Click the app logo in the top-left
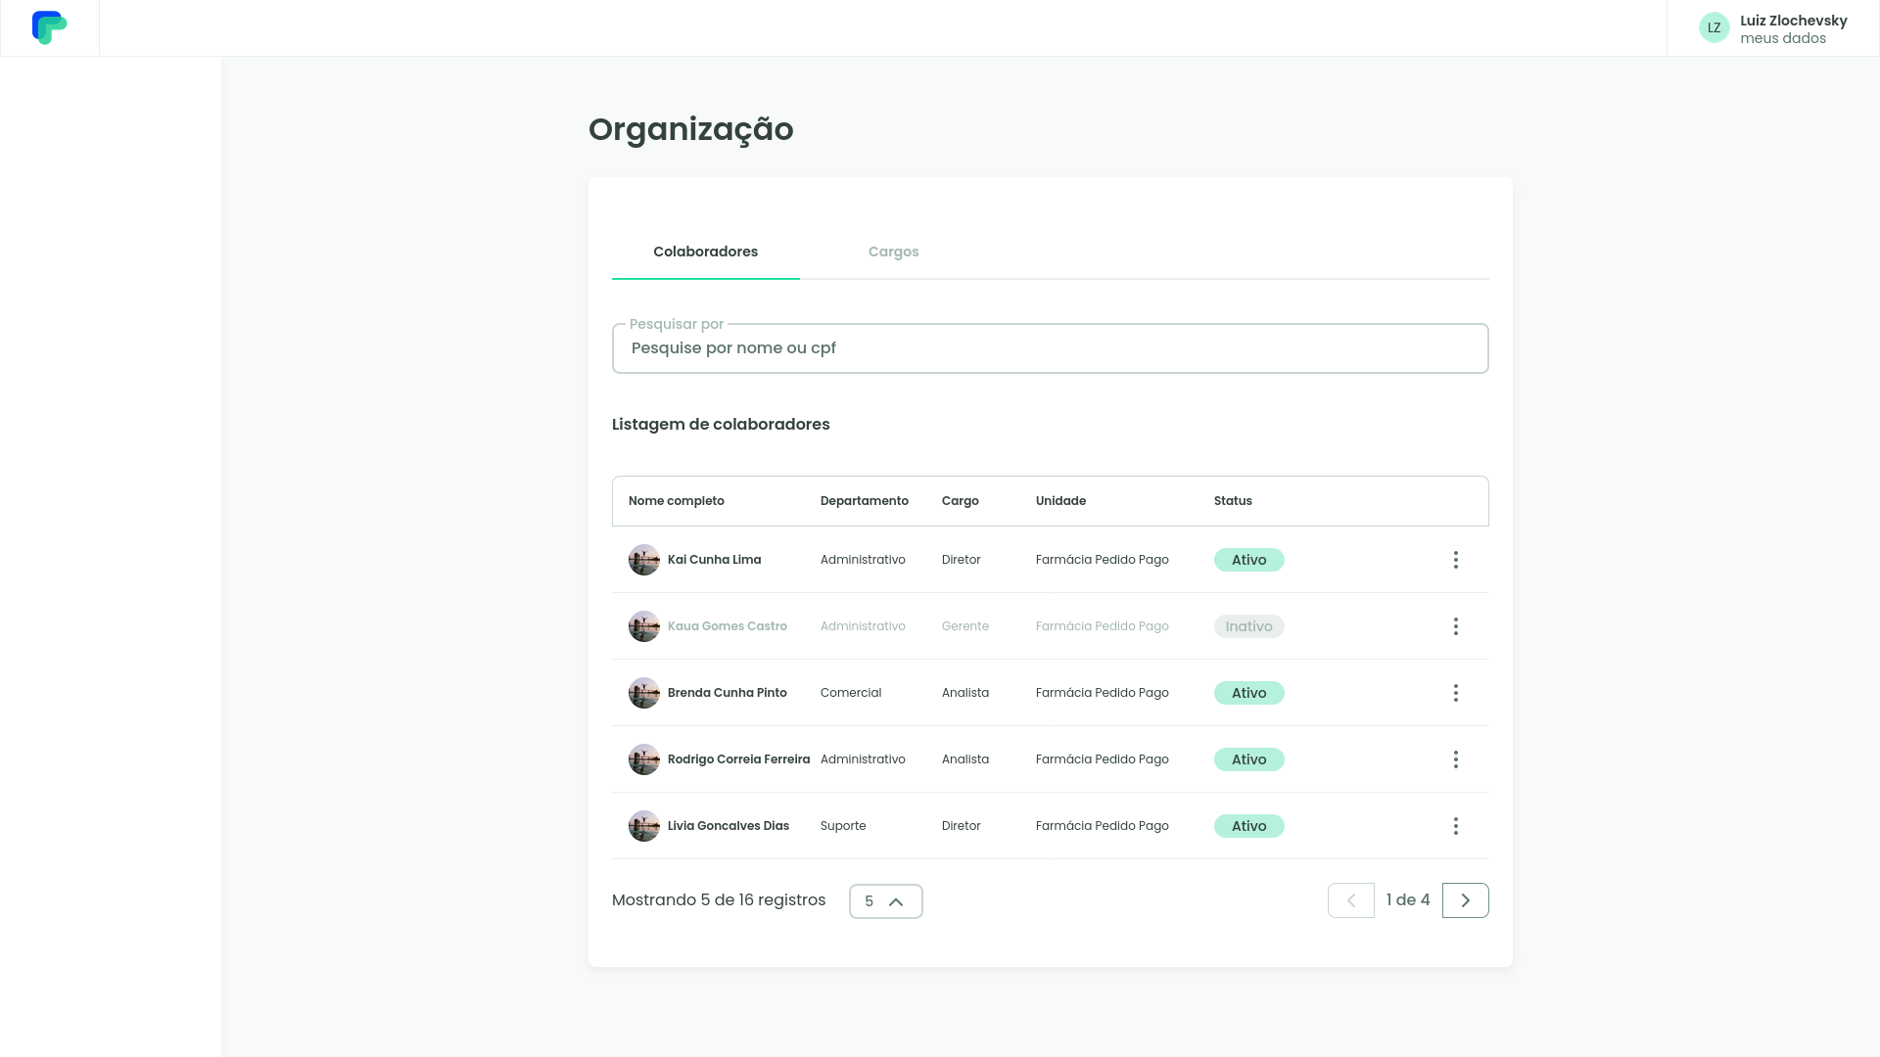Screen dimensions: 1880x1057 pyautogui.click(x=49, y=27)
